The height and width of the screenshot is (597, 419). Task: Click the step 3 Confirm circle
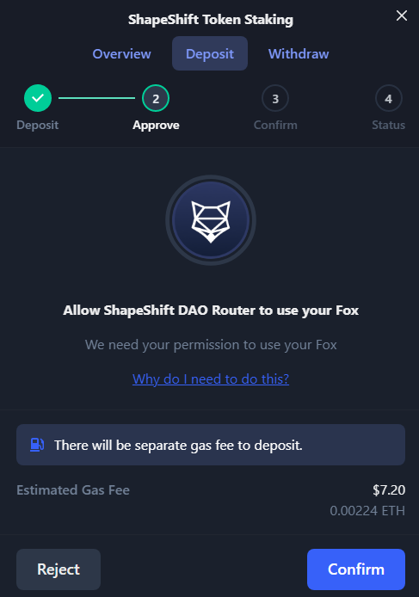(275, 98)
